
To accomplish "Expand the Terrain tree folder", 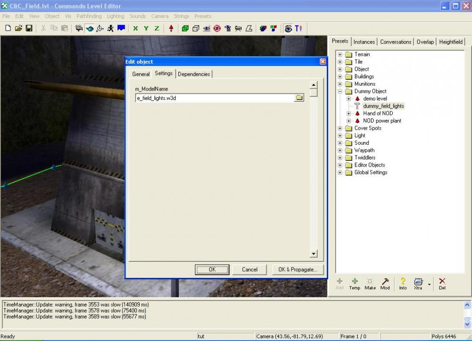I will click(x=340, y=55).
